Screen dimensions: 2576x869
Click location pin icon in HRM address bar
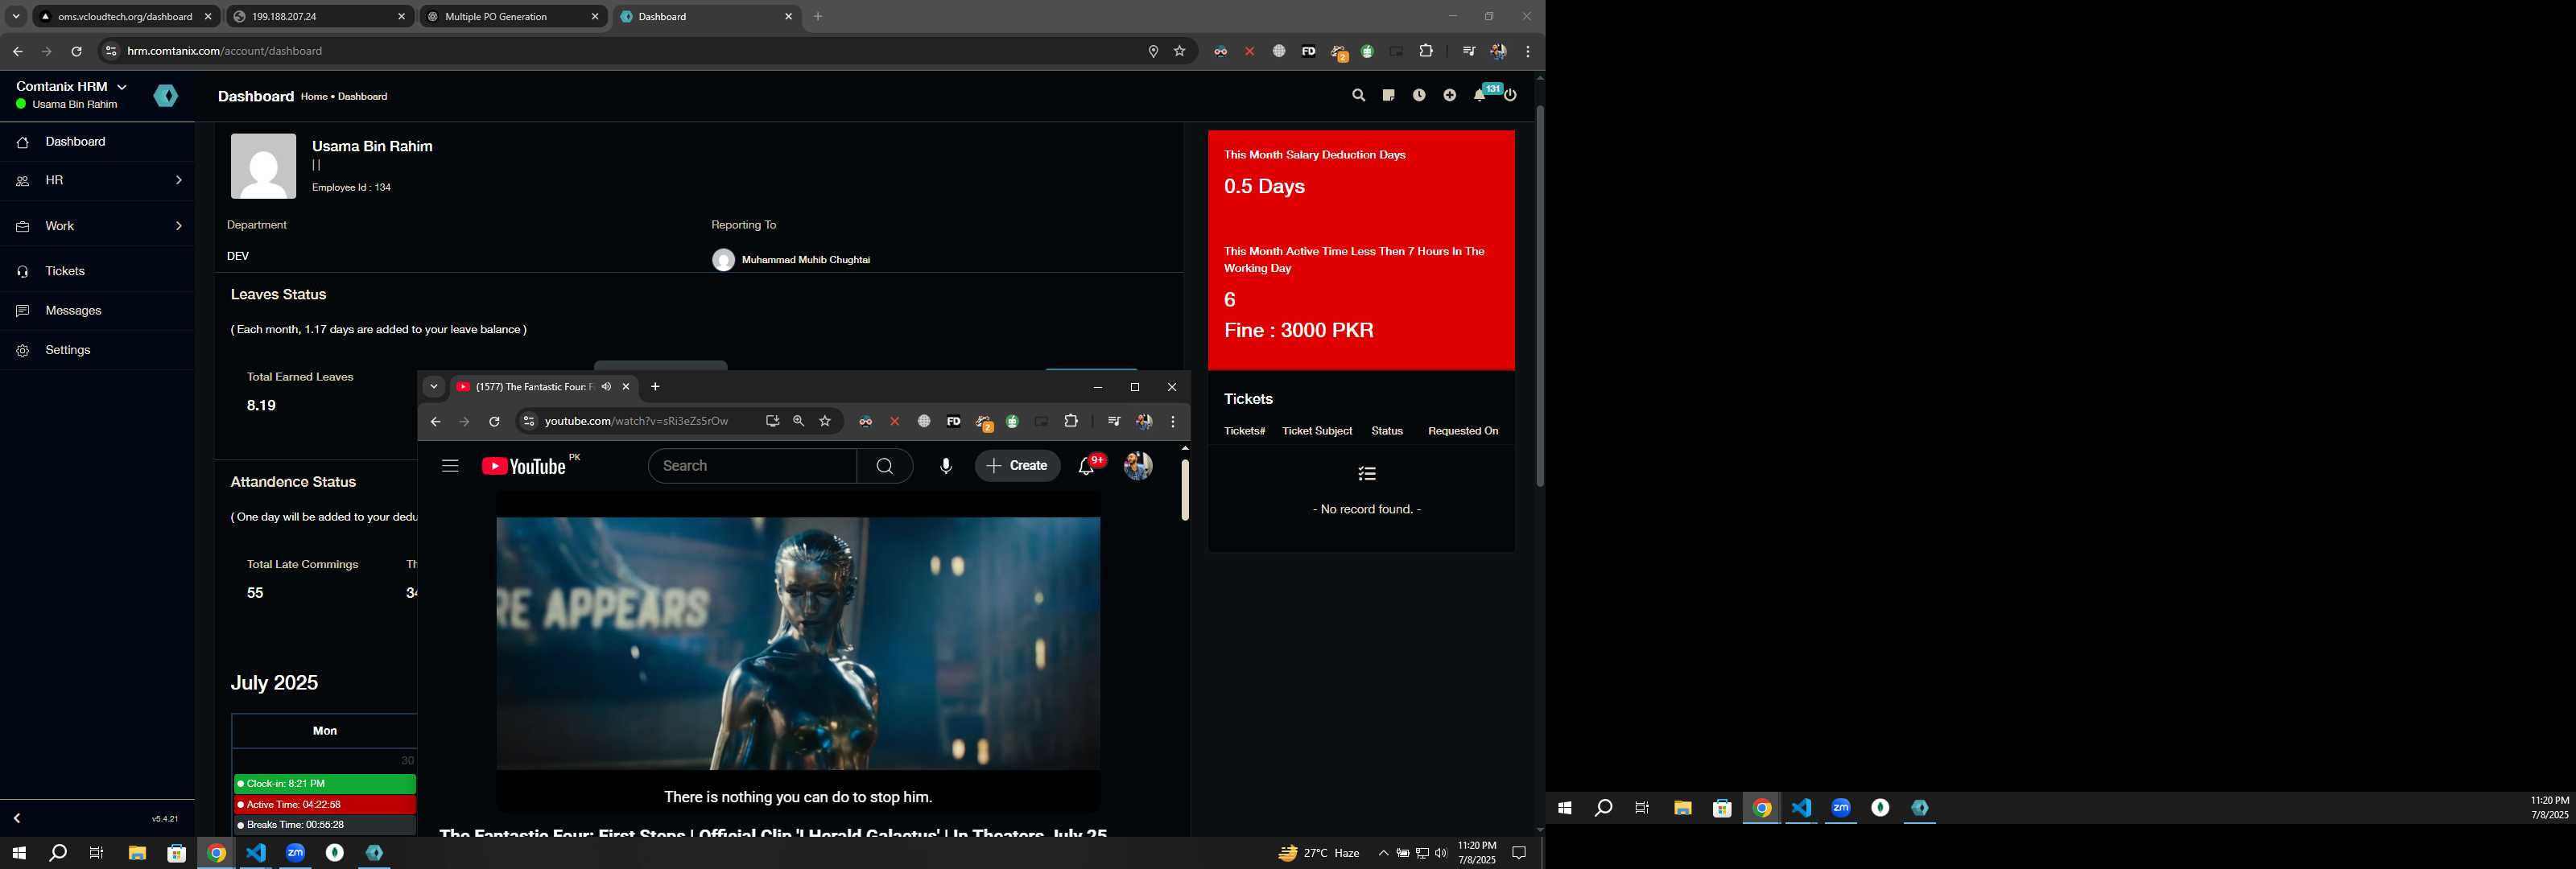[x=1153, y=51]
